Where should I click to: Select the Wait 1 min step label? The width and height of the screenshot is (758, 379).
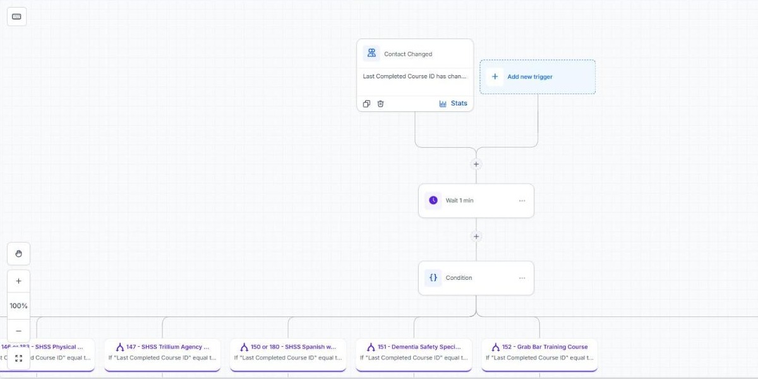[459, 201]
